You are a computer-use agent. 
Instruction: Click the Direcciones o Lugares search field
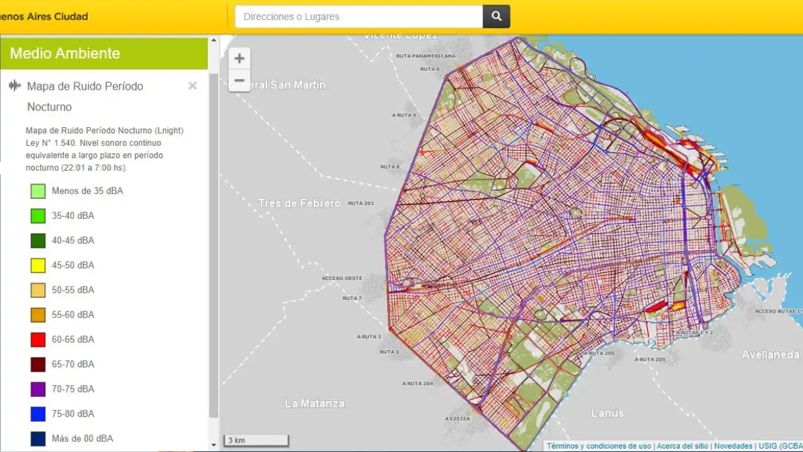click(359, 17)
